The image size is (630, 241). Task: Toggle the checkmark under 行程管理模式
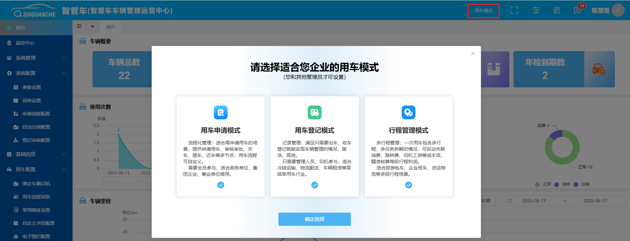(408, 185)
